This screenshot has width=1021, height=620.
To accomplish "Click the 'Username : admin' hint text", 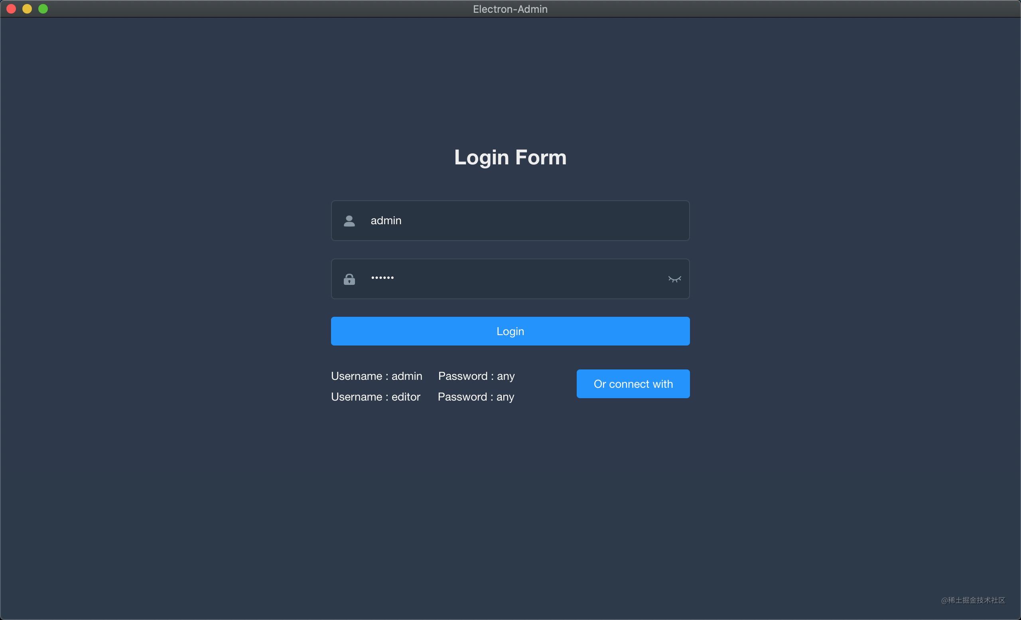I will [x=376, y=376].
